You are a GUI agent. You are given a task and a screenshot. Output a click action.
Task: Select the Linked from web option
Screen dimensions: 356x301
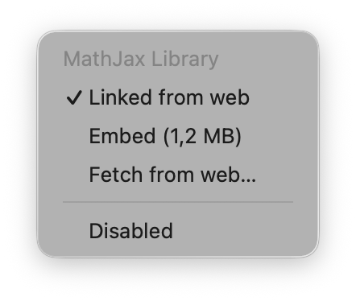pyautogui.click(x=178, y=97)
